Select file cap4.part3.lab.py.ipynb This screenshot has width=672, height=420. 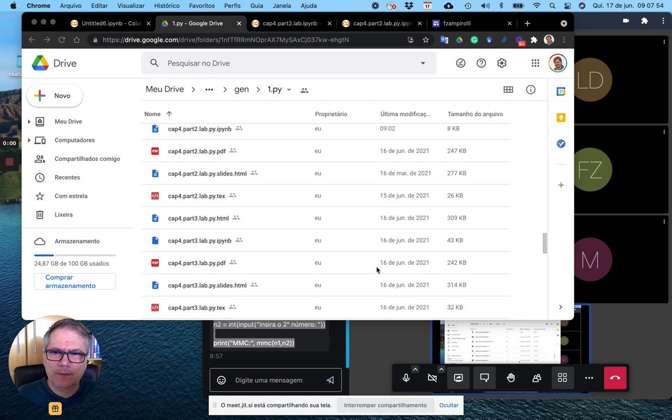point(325,240)
